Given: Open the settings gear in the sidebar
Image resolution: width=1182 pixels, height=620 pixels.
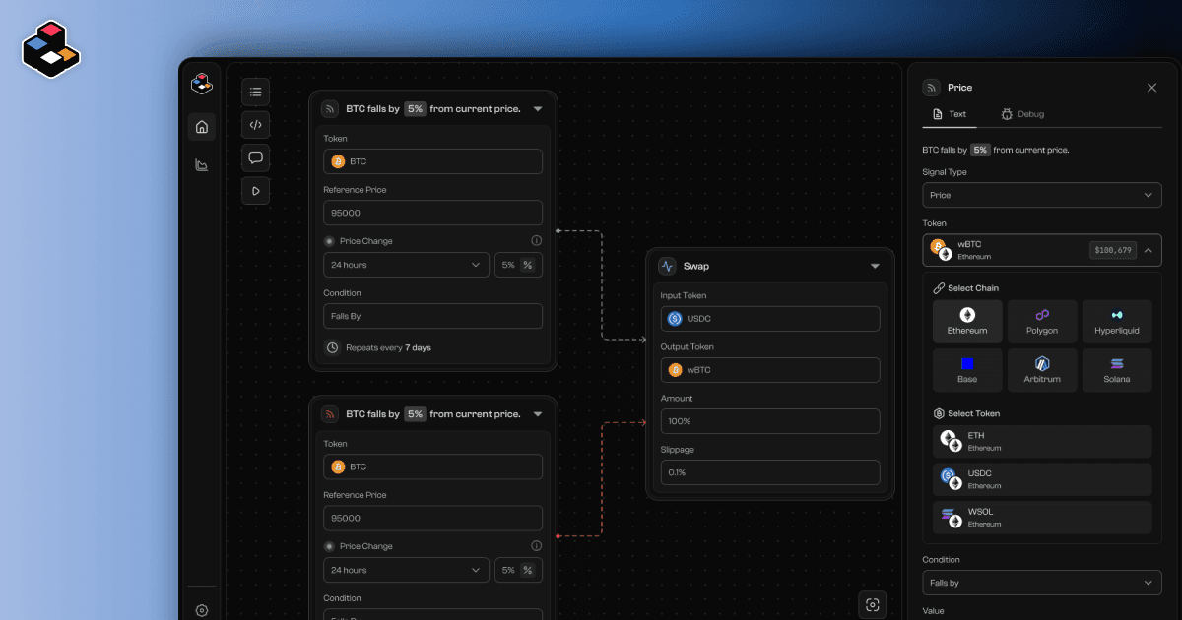Looking at the screenshot, I should click(x=202, y=610).
